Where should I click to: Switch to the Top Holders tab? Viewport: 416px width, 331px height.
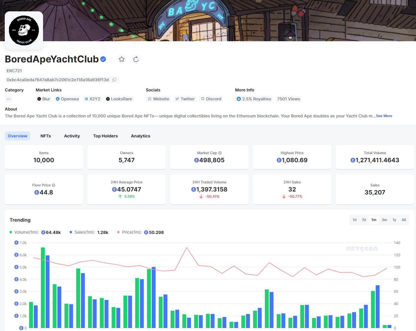(x=105, y=136)
